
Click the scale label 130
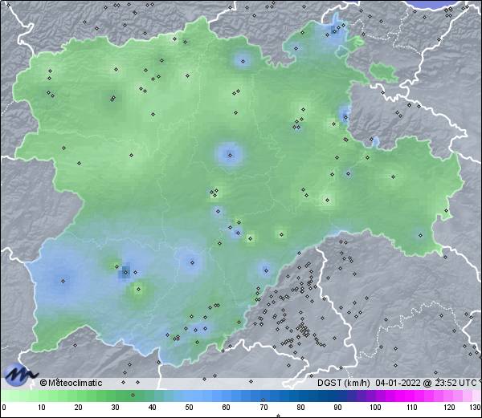(x=476, y=408)
